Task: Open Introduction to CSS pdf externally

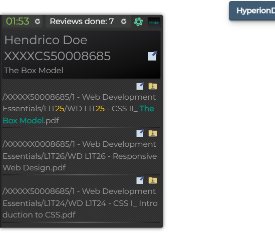Action: point(140,180)
